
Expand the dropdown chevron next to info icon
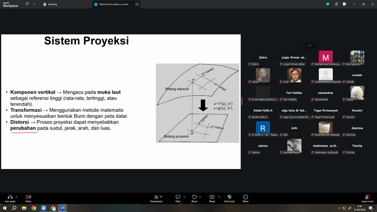(34, 4)
